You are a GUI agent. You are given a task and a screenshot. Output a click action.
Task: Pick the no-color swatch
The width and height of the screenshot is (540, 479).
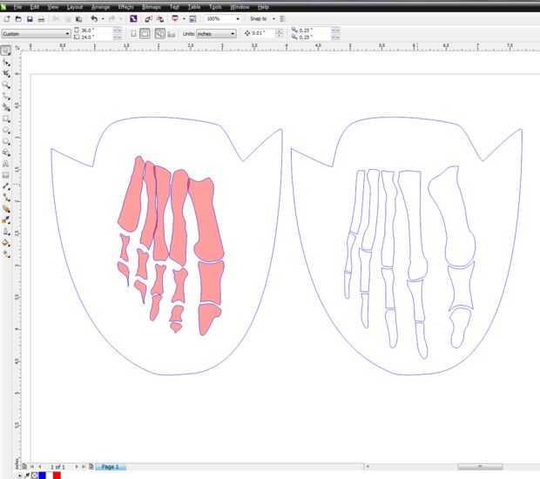[x=35, y=476]
